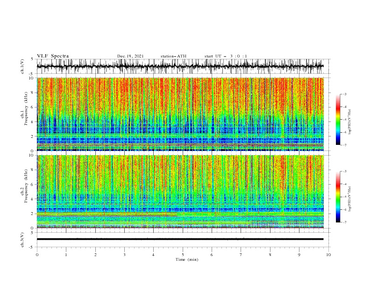Click the '8' kHz tick of the ch.1 spectrogram

pos(33,93)
